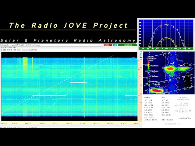Click the Sun column heading

pos(163,97)
